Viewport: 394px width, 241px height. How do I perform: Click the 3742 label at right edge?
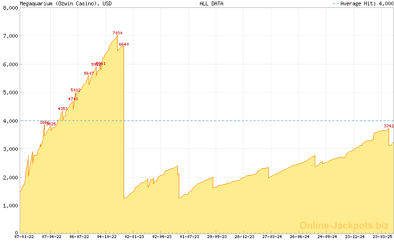pos(389,126)
